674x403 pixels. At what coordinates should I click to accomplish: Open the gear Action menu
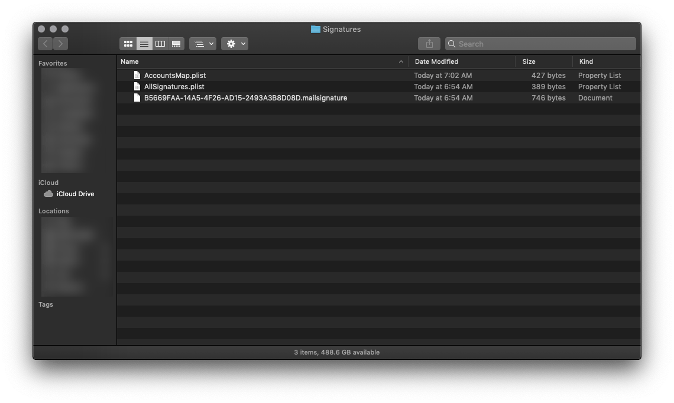(235, 44)
